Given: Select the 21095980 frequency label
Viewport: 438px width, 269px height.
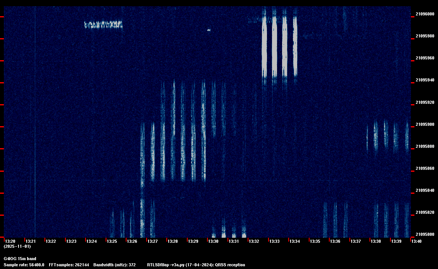Looking at the screenshot, I should pos(425,36).
